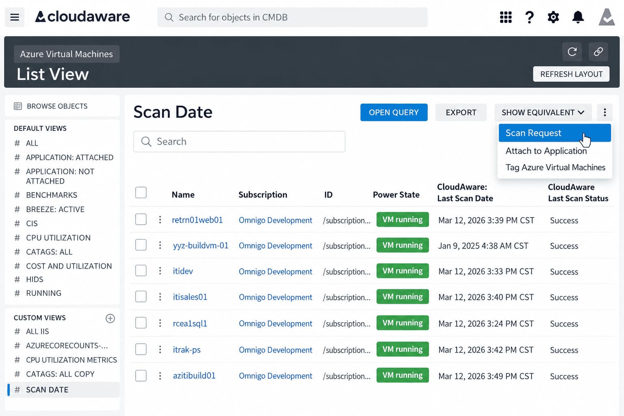Open row menu for retrn01web01
624x416 pixels.
click(160, 220)
